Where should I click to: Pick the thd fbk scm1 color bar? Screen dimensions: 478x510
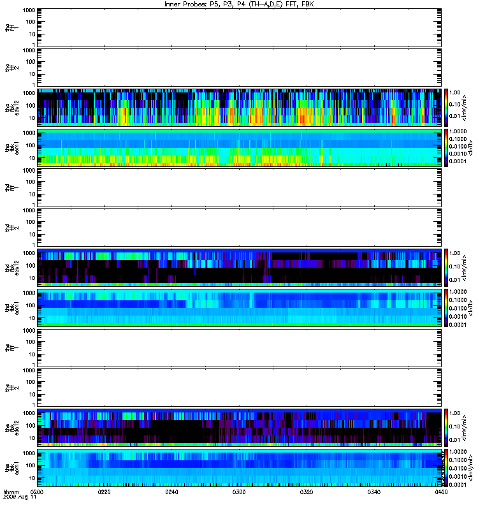446,308
